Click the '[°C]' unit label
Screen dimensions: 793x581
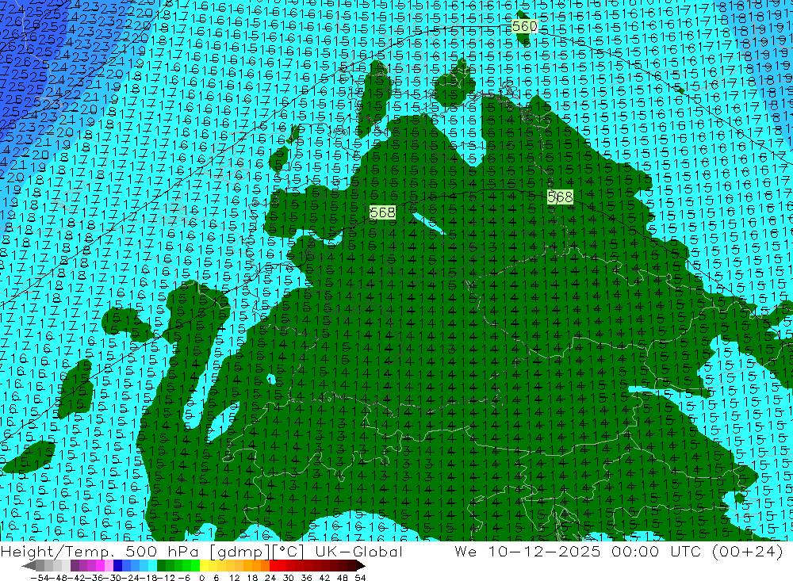click(x=288, y=551)
